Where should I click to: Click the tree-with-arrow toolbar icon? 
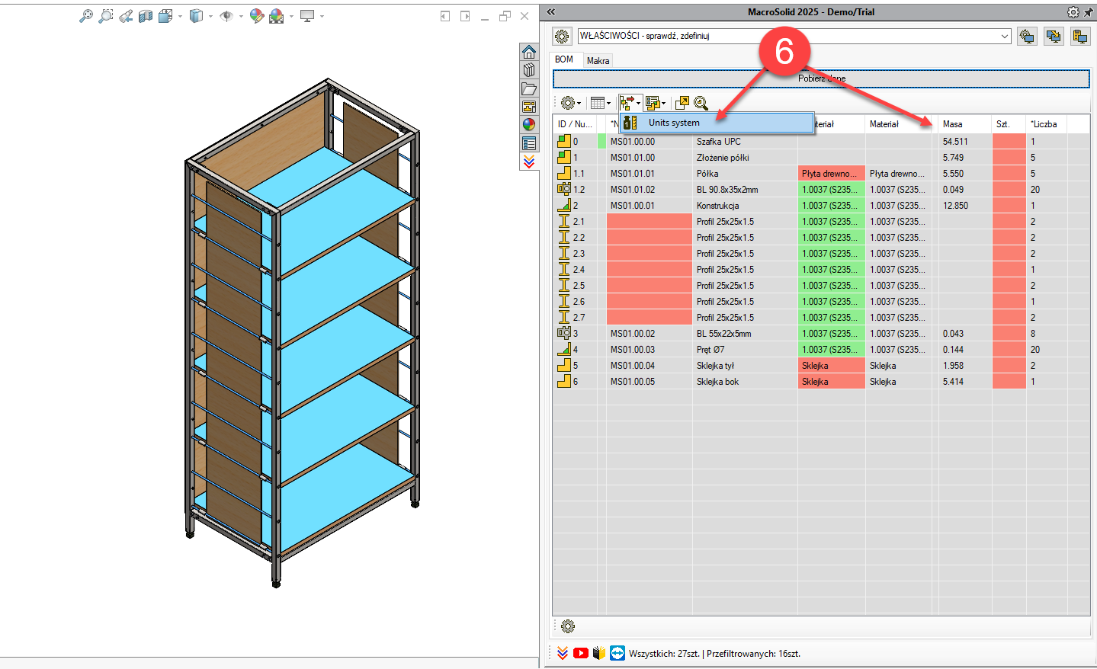(x=630, y=103)
